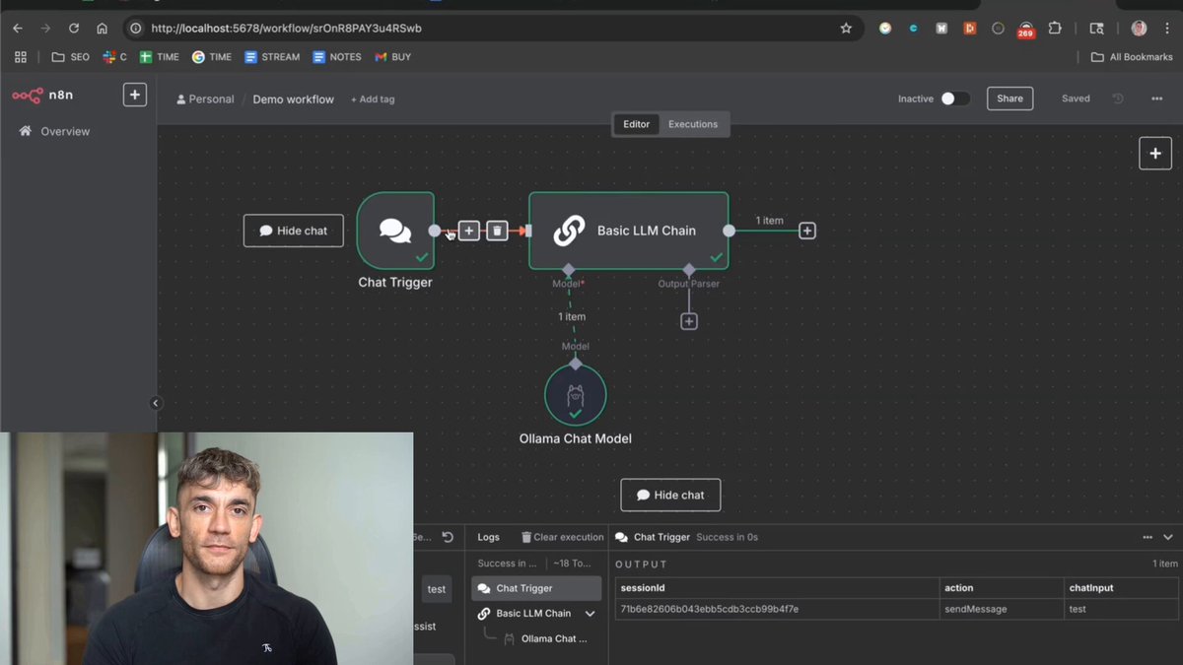Open the green TIME sheets bookmark

click(x=159, y=57)
